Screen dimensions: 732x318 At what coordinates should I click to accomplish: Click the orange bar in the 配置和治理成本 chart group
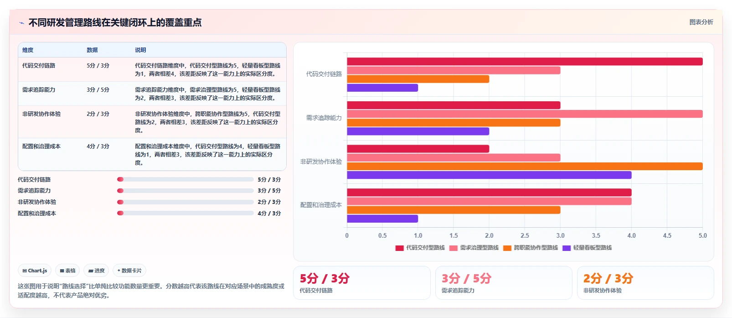pos(454,210)
